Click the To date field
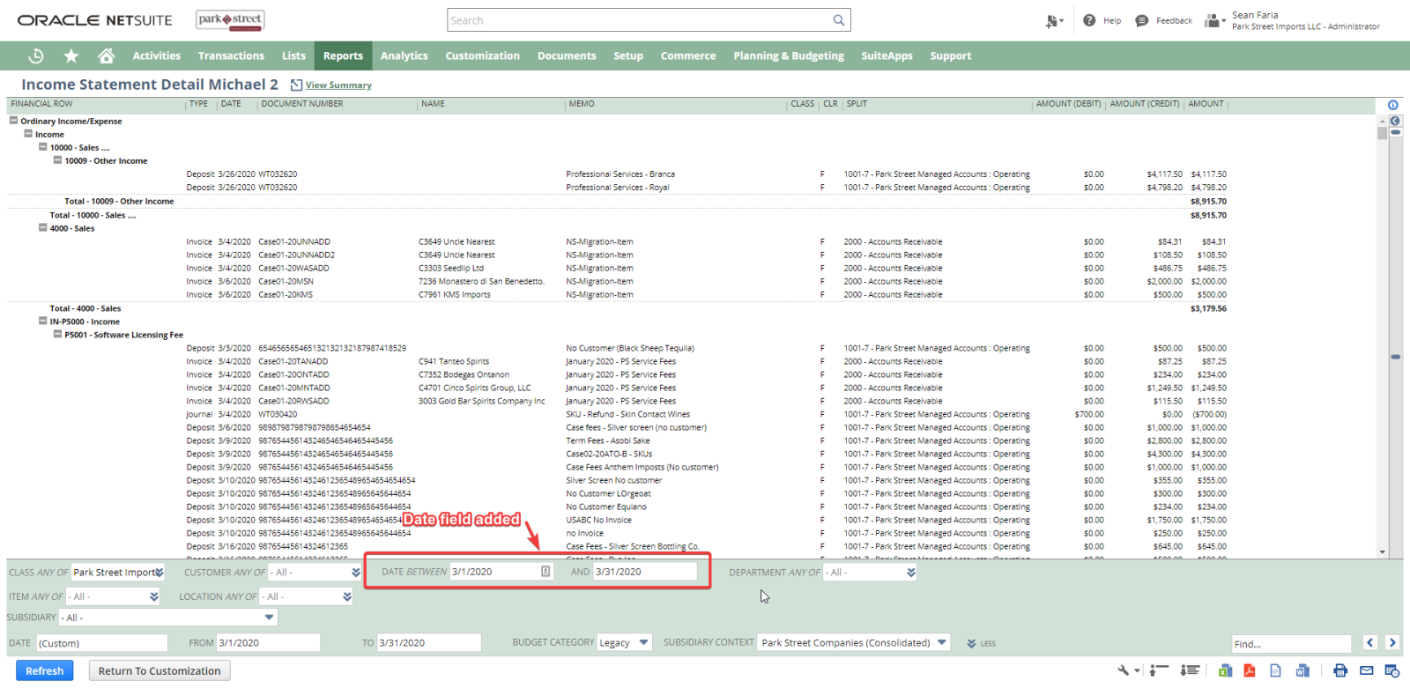1410x688 pixels. (x=429, y=643)
